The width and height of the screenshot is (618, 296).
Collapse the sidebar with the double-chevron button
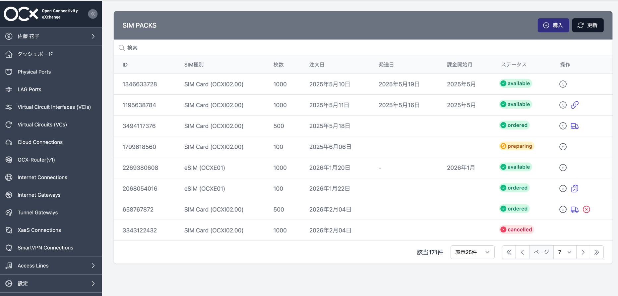tap(93, 14)
